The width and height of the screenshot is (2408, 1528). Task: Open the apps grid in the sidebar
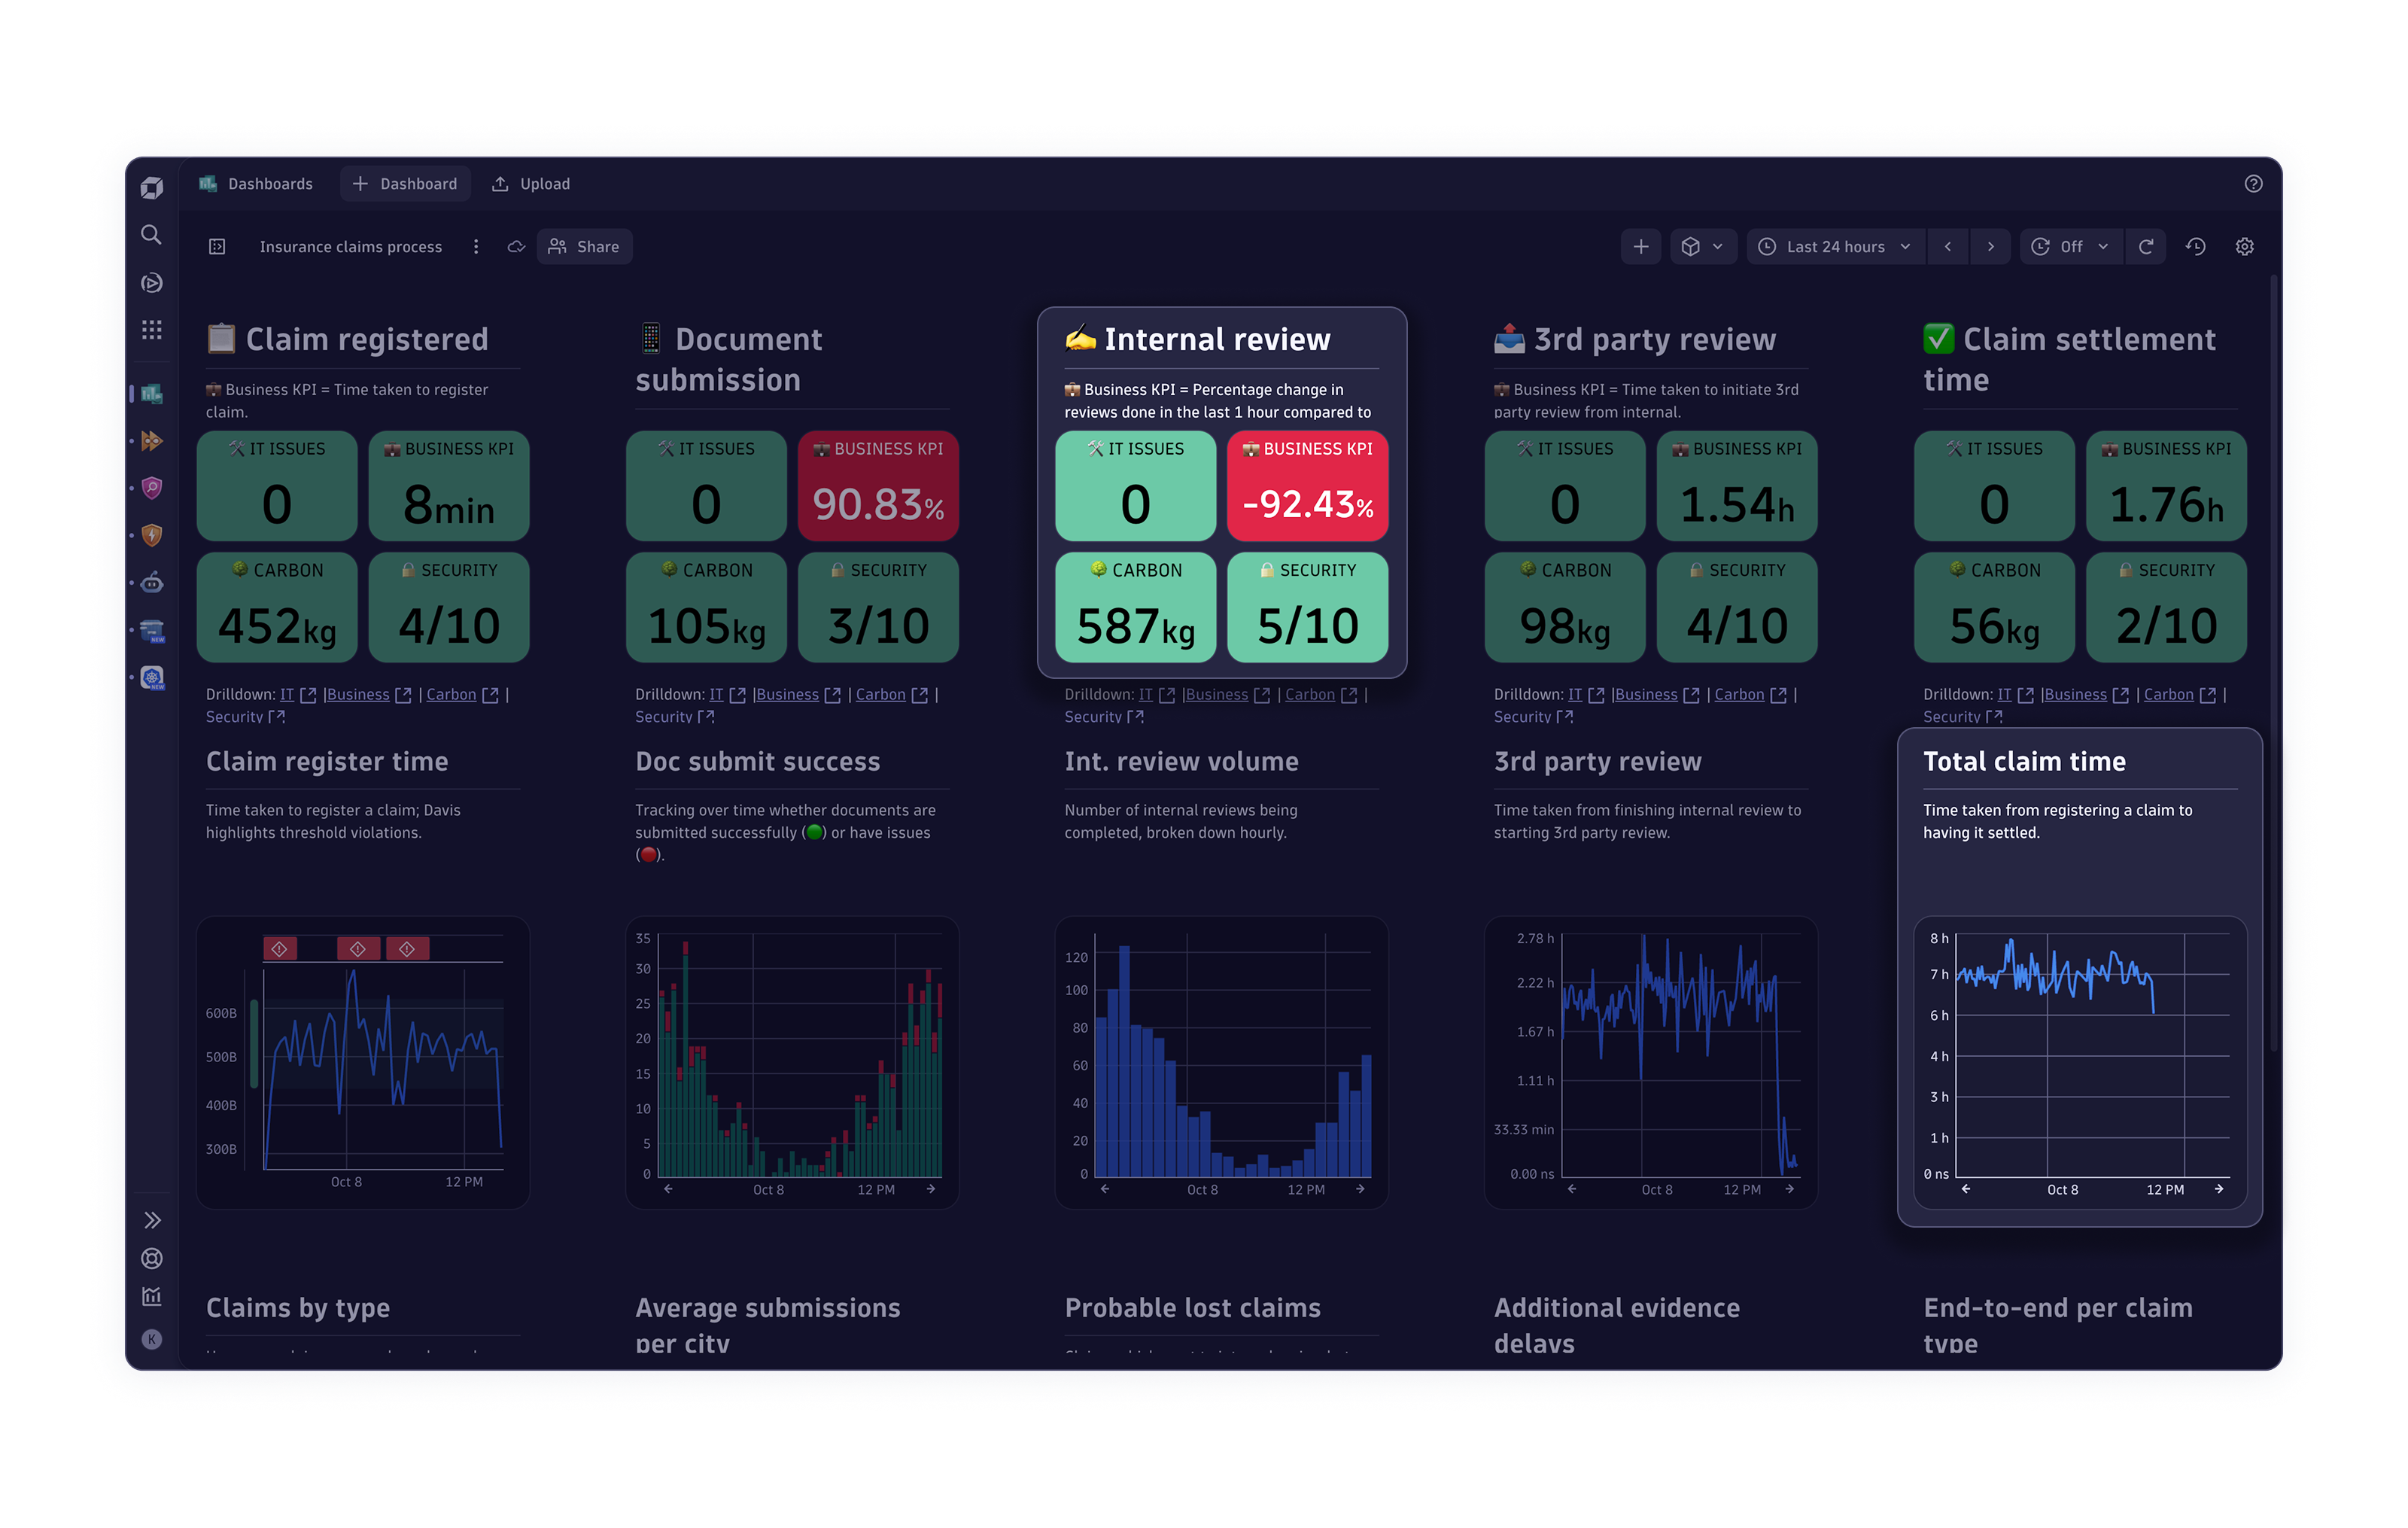(151, 330)
